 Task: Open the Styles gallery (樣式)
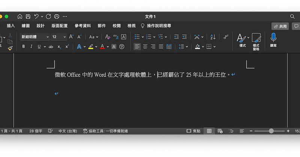pyautogui.click(x=242, y=40)
